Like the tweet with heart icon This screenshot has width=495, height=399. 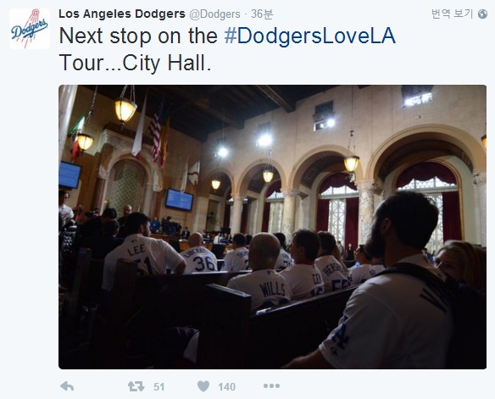click(203, 386)
